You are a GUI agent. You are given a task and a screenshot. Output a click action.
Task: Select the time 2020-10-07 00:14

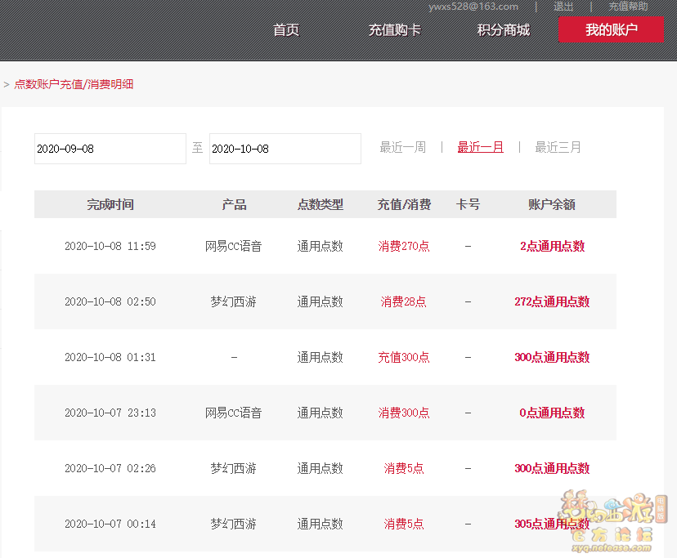tap(110, 524)
